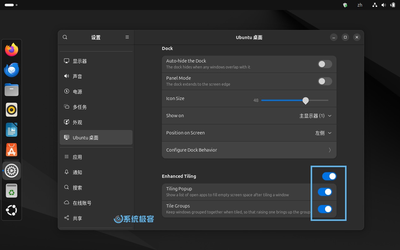Image resolution: width=400 pixels, height=250 pixels.
Task: Show applications via Ubuntu logo button
Action: tap(12, 210)
